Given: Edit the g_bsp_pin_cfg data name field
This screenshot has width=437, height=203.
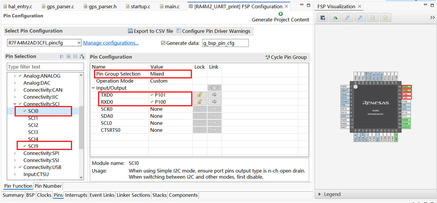Looking at the screenshot, I should coord(225,43).
